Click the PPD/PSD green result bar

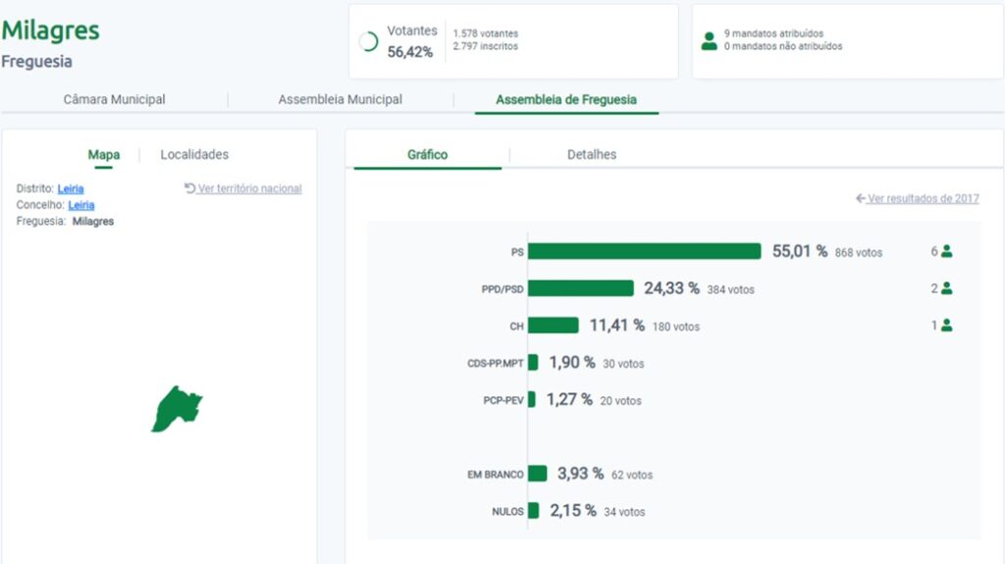click(580, 288)
